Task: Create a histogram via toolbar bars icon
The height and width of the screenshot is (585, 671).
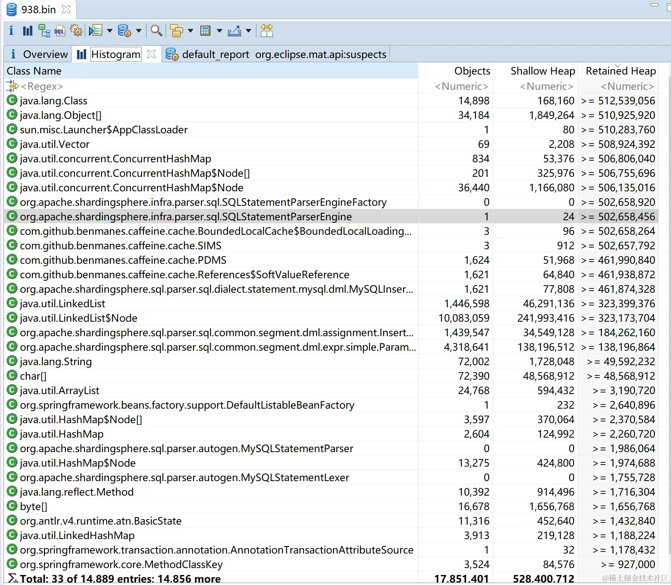Action: pos(28,31)
